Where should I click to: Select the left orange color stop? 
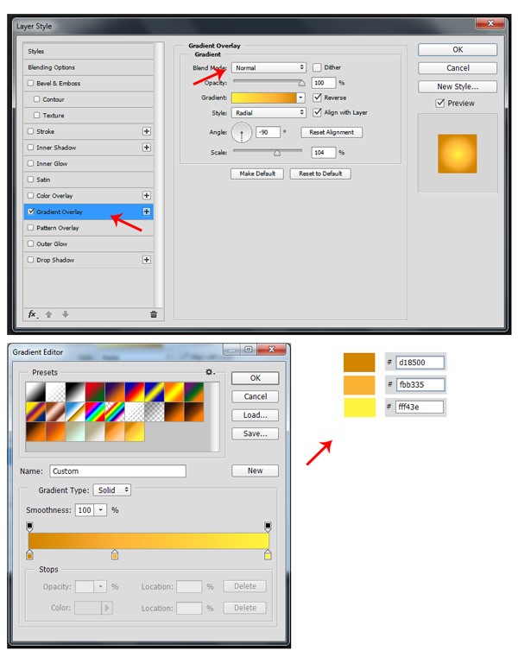(29, 555)
